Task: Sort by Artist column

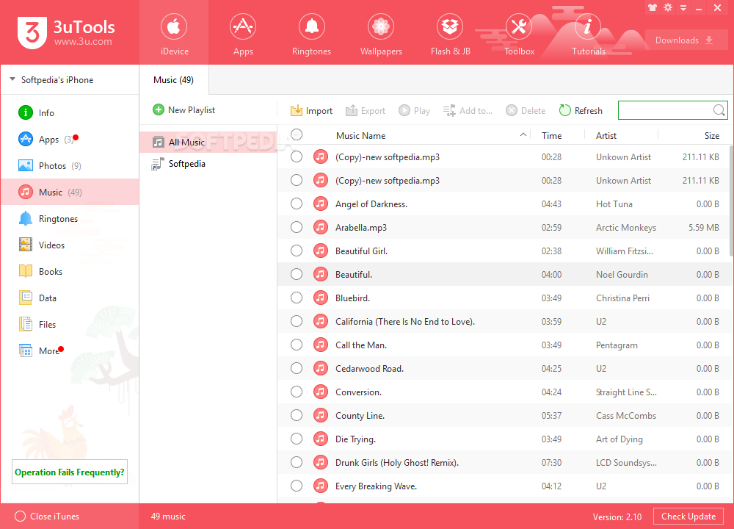Action: 606,135
